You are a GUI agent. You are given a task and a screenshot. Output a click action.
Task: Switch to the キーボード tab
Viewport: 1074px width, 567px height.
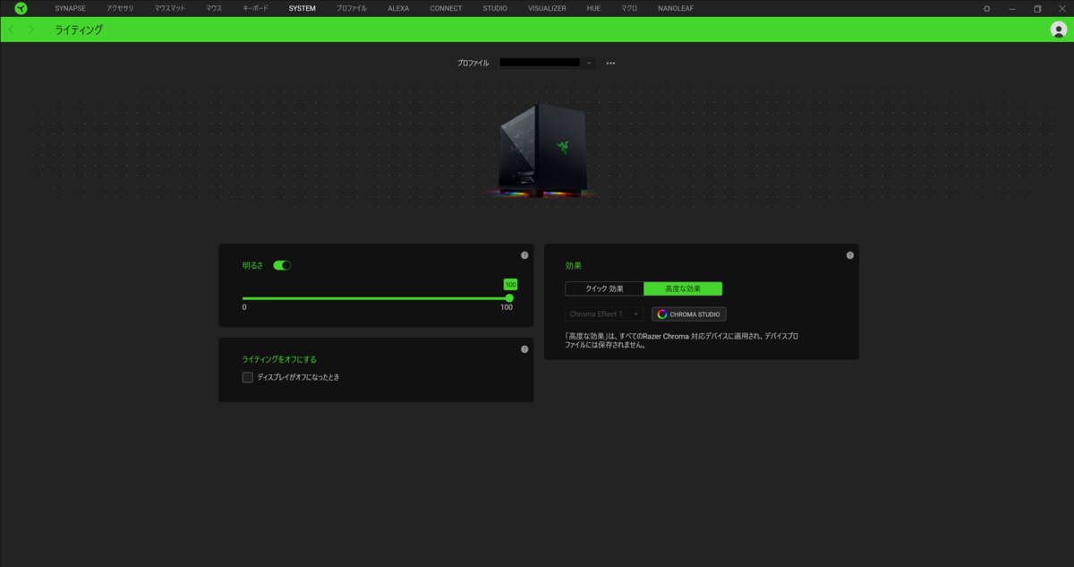(x=255, y=8)
